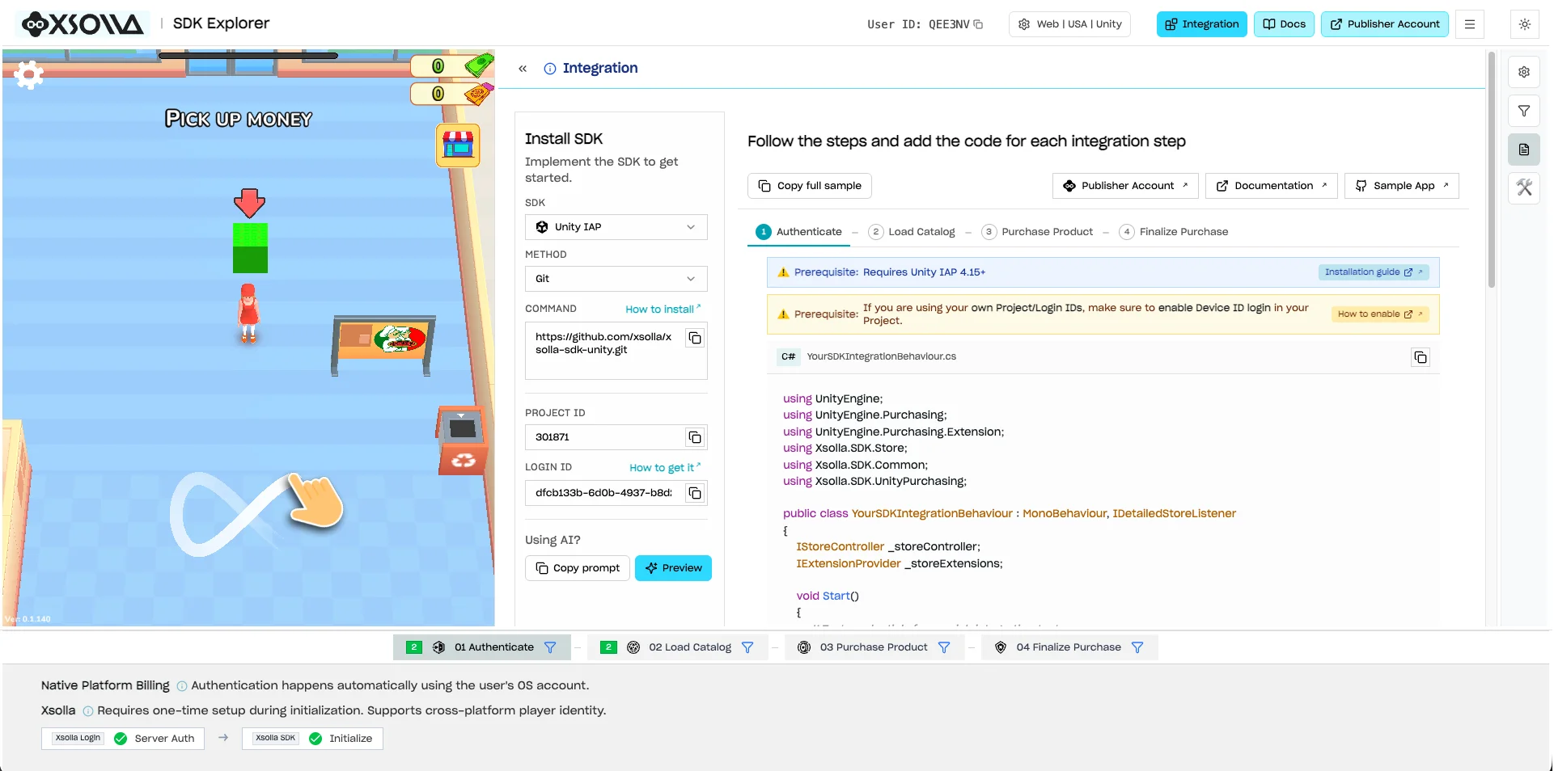Click the vertical scrollbar of the code panel
1554x771 pixels.
coord(1492,170)
